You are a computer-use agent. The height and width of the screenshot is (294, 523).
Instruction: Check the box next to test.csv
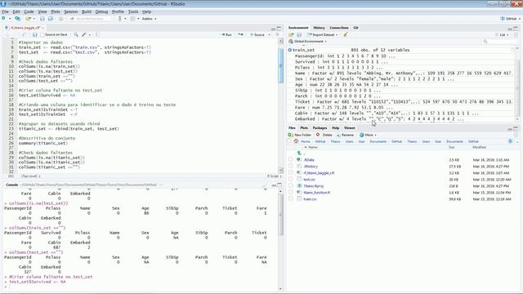click(x=291, y=180)
